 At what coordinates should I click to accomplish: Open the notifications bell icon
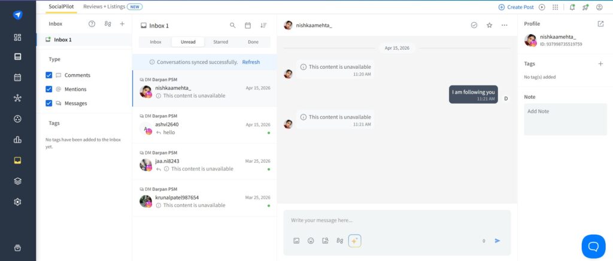pyautogui.click(x=572, y=7)
